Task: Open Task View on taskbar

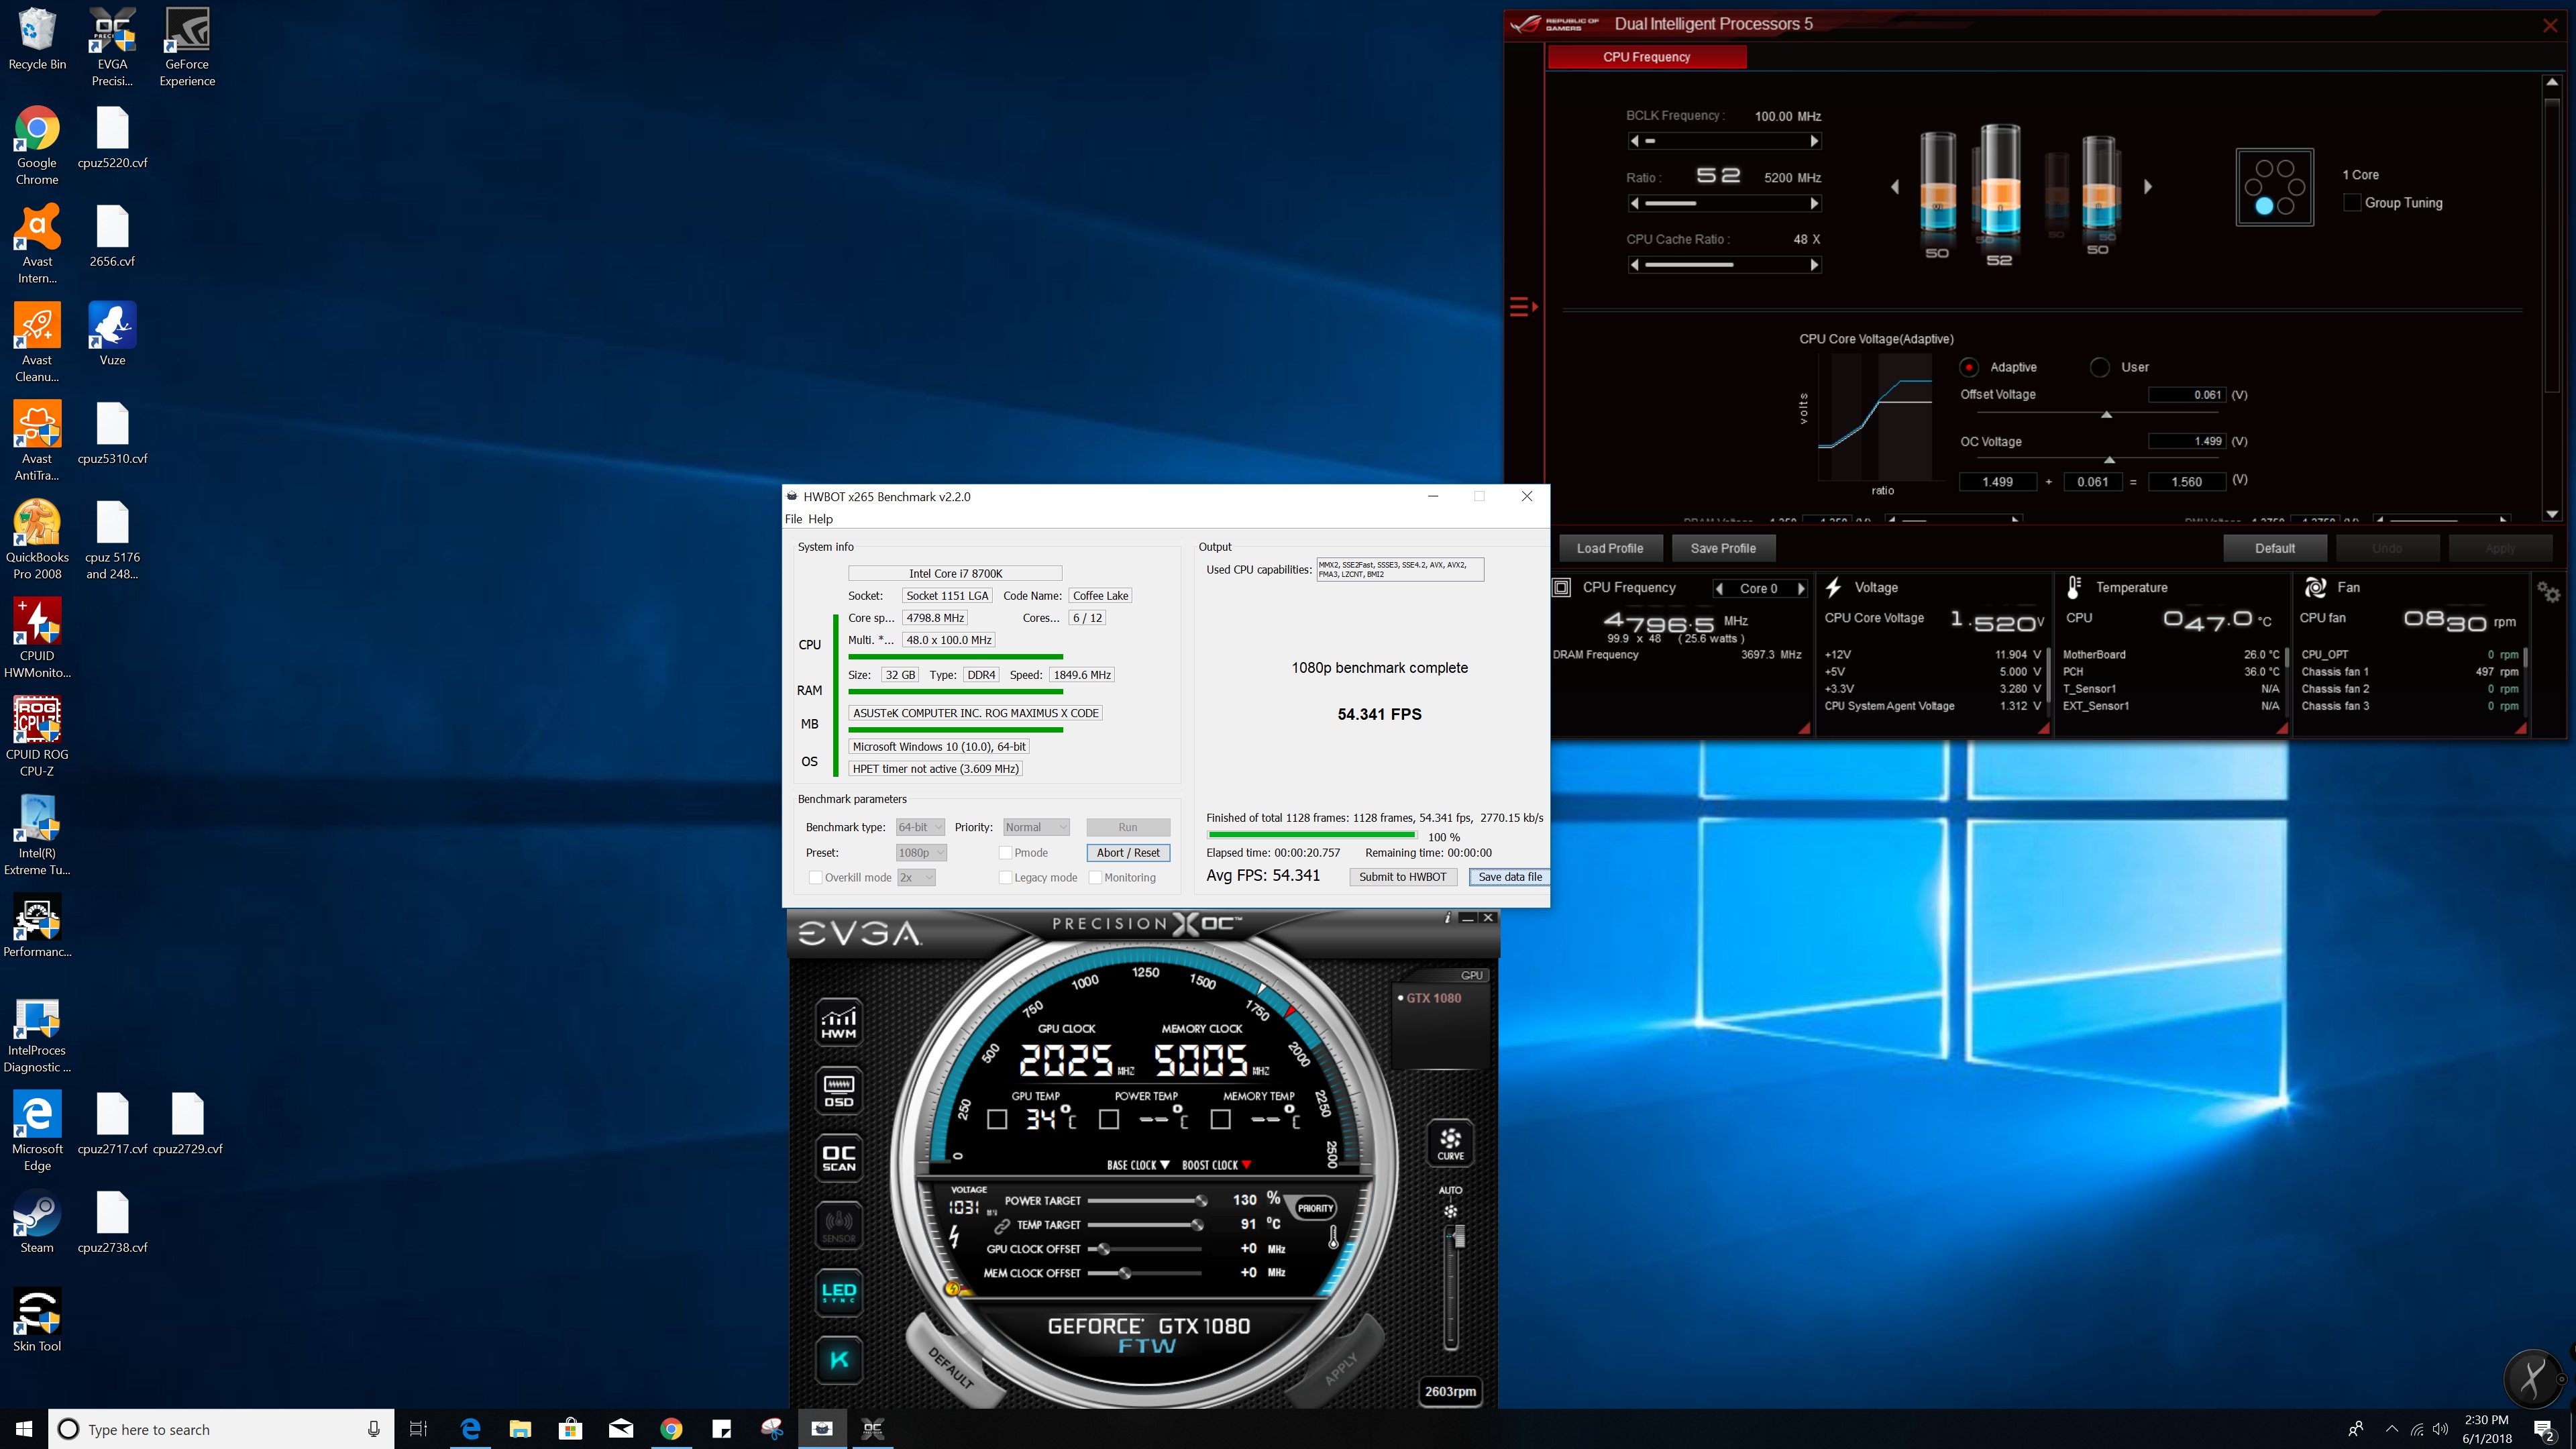Action: pos(418,1429)
